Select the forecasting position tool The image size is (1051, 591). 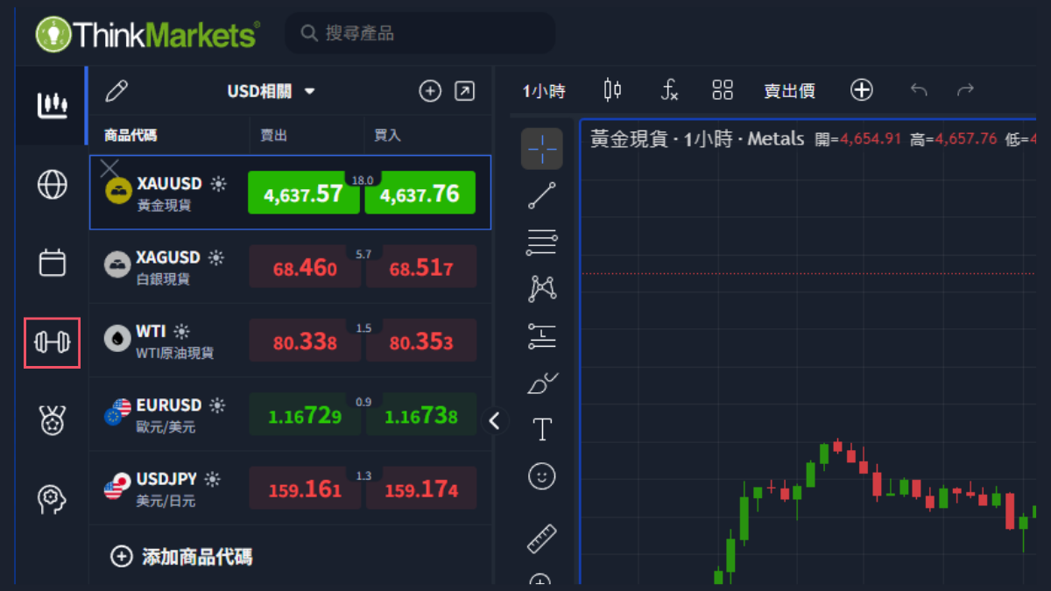[x=542, y=335]
